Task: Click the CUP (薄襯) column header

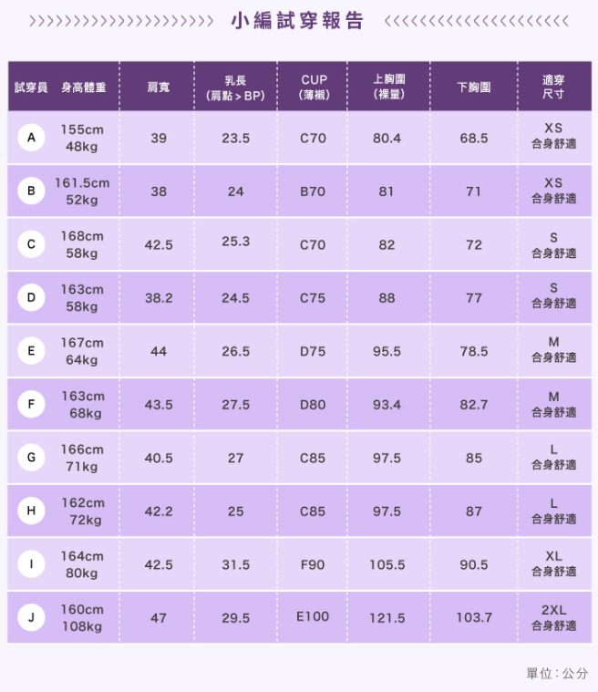Action: coord(314,87)
